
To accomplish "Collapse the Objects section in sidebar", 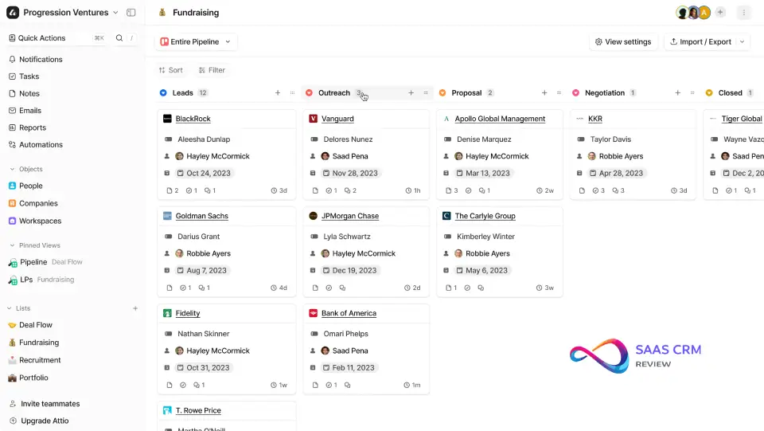I will [12, 170].
